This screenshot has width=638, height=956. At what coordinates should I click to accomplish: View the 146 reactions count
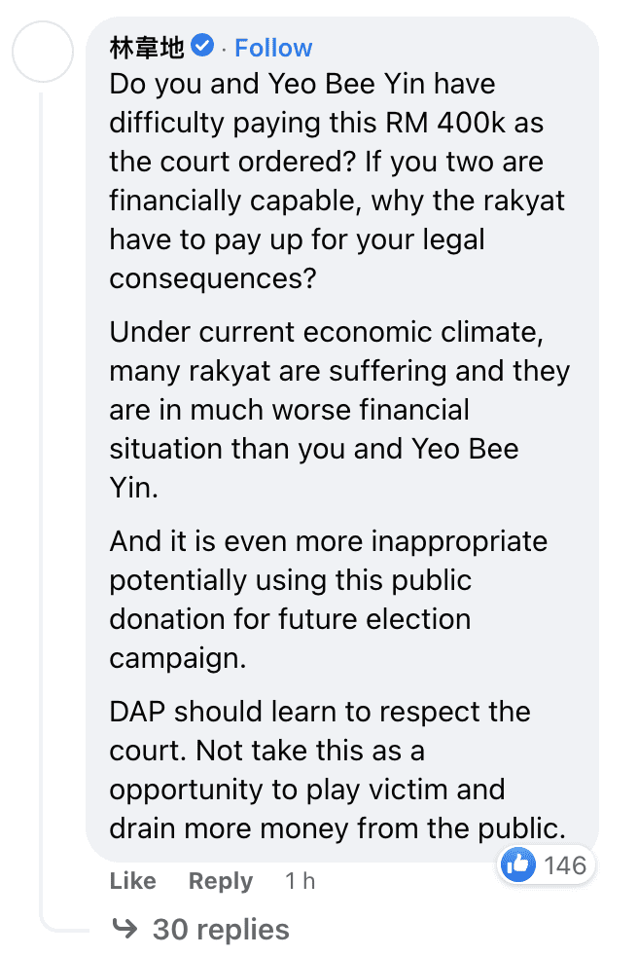(565, 864)
